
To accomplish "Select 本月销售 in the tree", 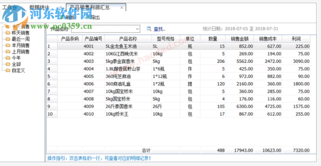I will (x=21, y=45).
